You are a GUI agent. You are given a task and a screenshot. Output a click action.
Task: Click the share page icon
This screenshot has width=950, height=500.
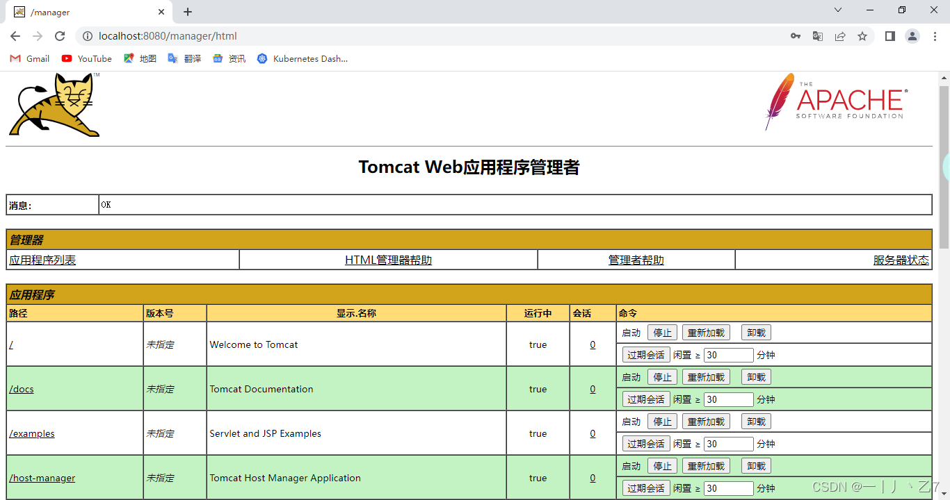(840, 36)
